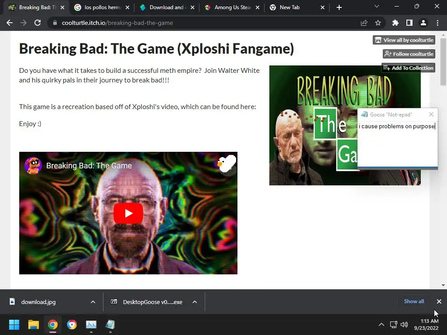Click the address bar URL
This screenshot has width=447, height=335.
pos(117,23)
